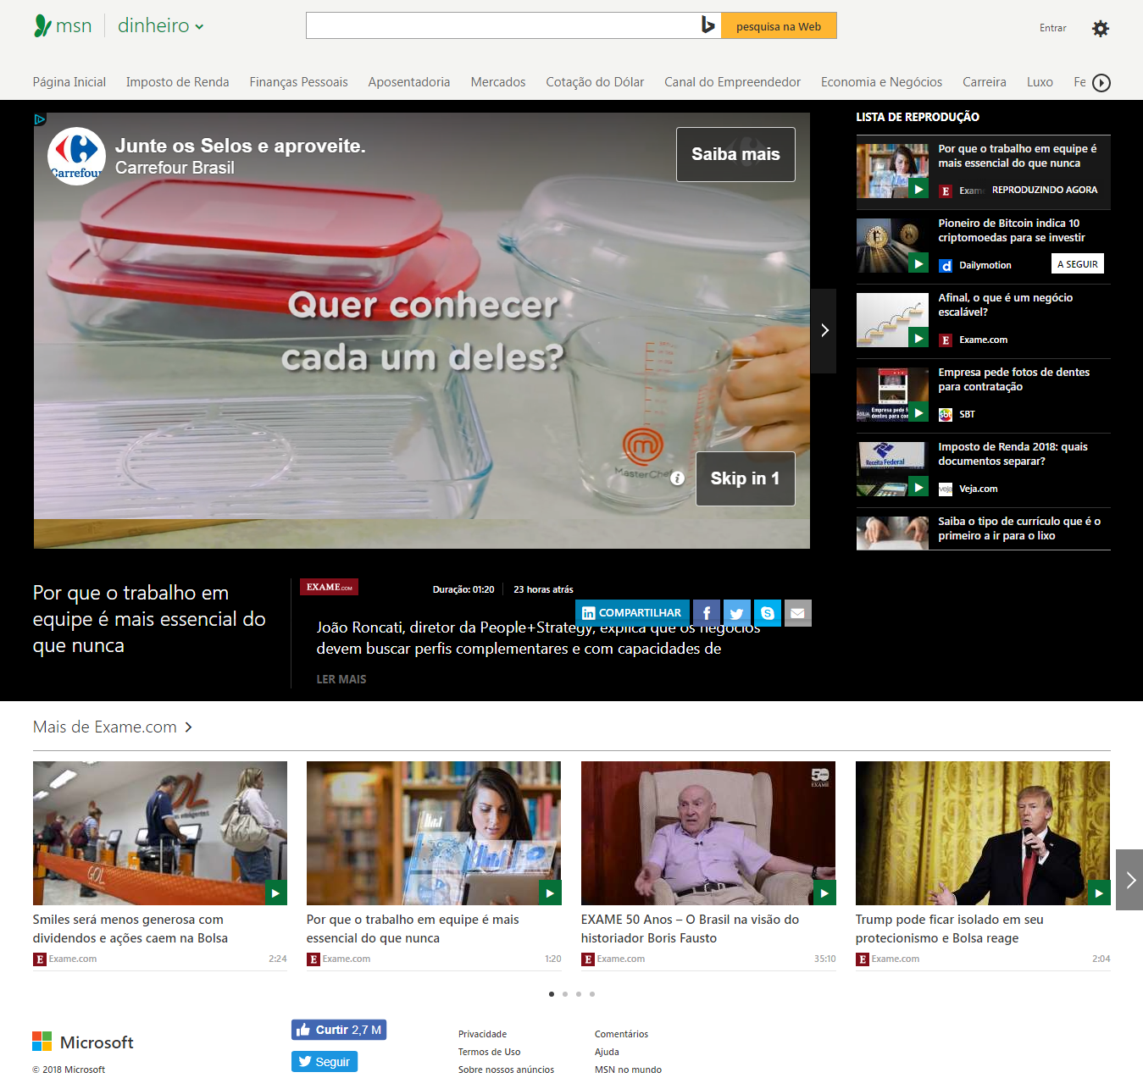The height and width of the screenshot is (1089, 1143).
Task: Open the MSN no mundo link
Action: point(628,1070)
